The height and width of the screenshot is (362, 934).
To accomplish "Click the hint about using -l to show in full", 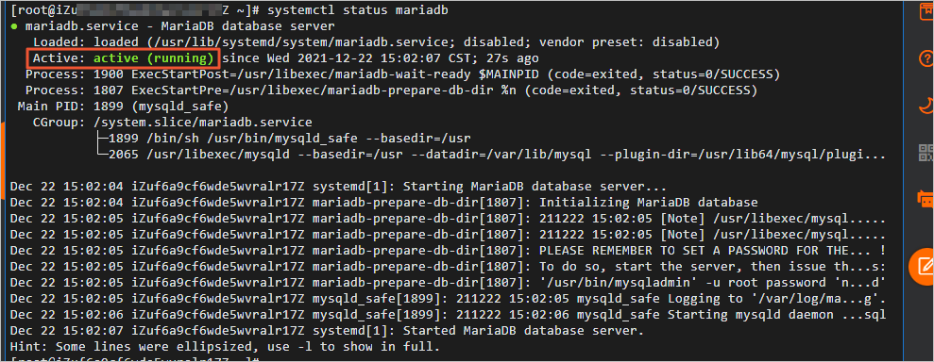I will click(225, 345).
